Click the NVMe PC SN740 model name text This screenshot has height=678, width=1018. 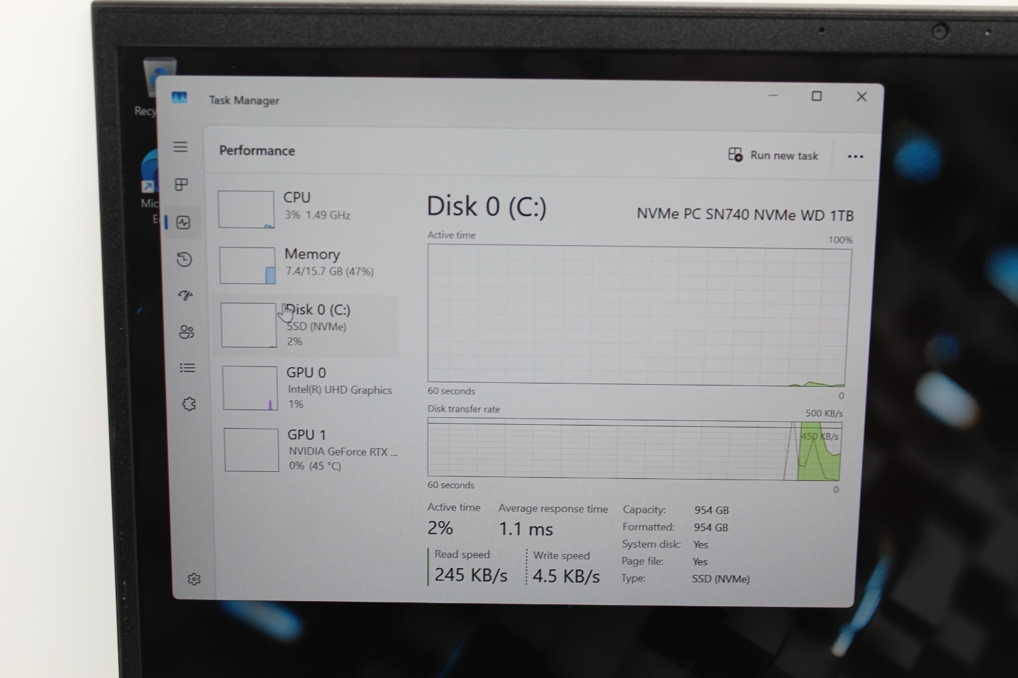(745, 215)
